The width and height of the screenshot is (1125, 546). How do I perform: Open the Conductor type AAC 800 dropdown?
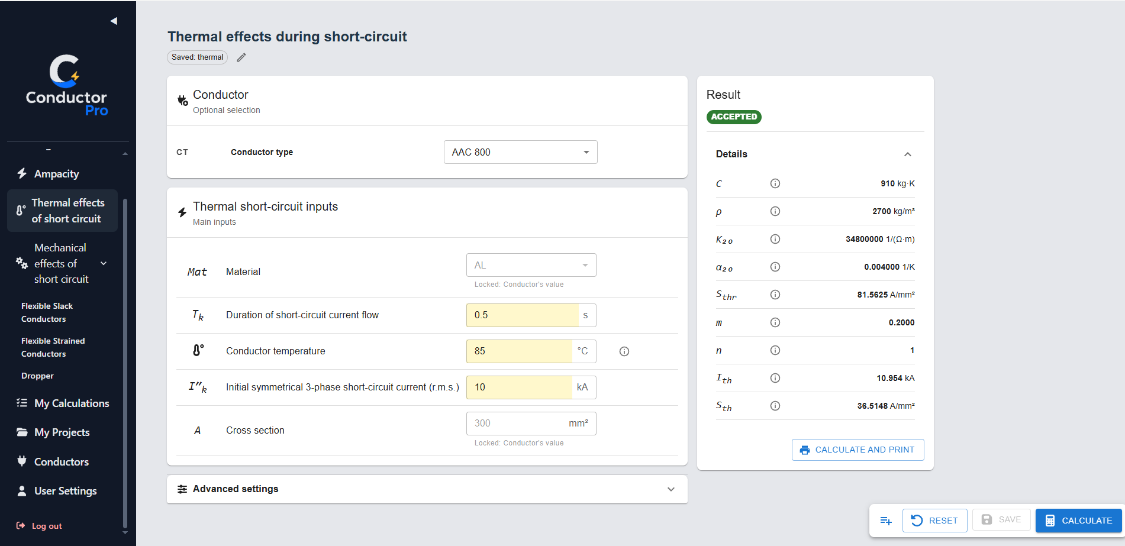click(521, 152)
